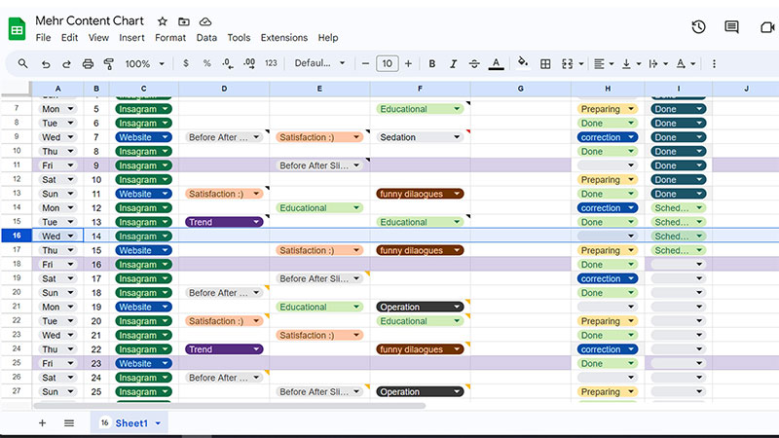
Task: Select the horizontal scrollbar
Action: (230, 406)
